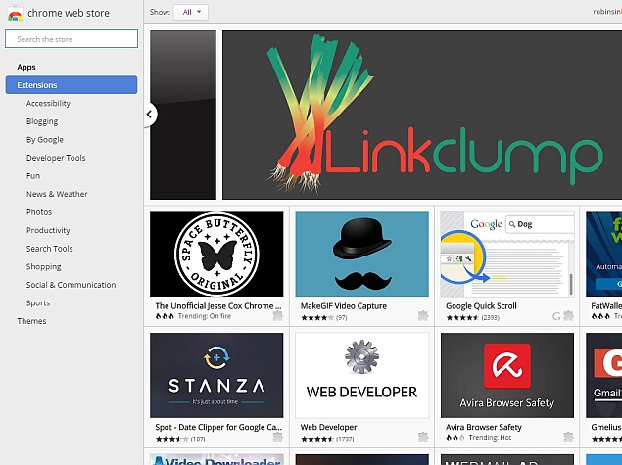Open the Themes category

[x=31, y=321]
